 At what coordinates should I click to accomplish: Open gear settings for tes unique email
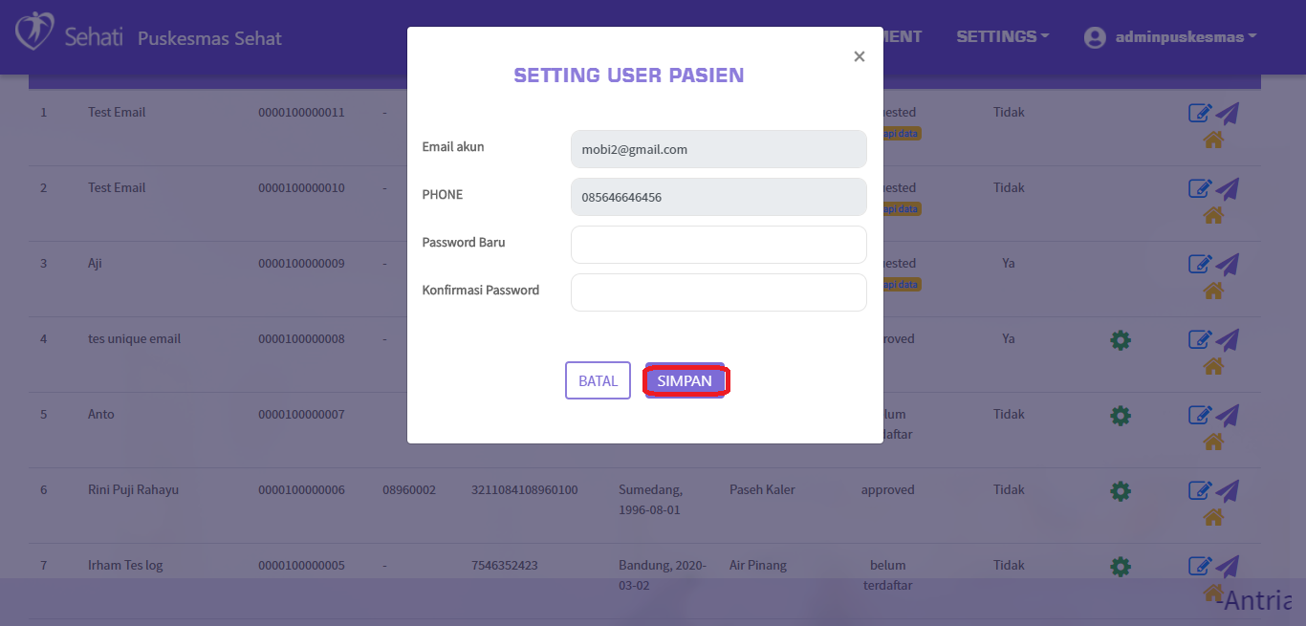click(1121, 339)
